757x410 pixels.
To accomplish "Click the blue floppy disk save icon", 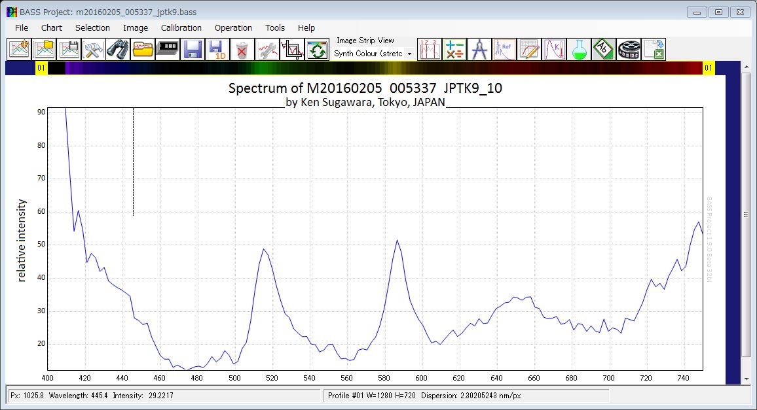I will (x=192, y=49).
